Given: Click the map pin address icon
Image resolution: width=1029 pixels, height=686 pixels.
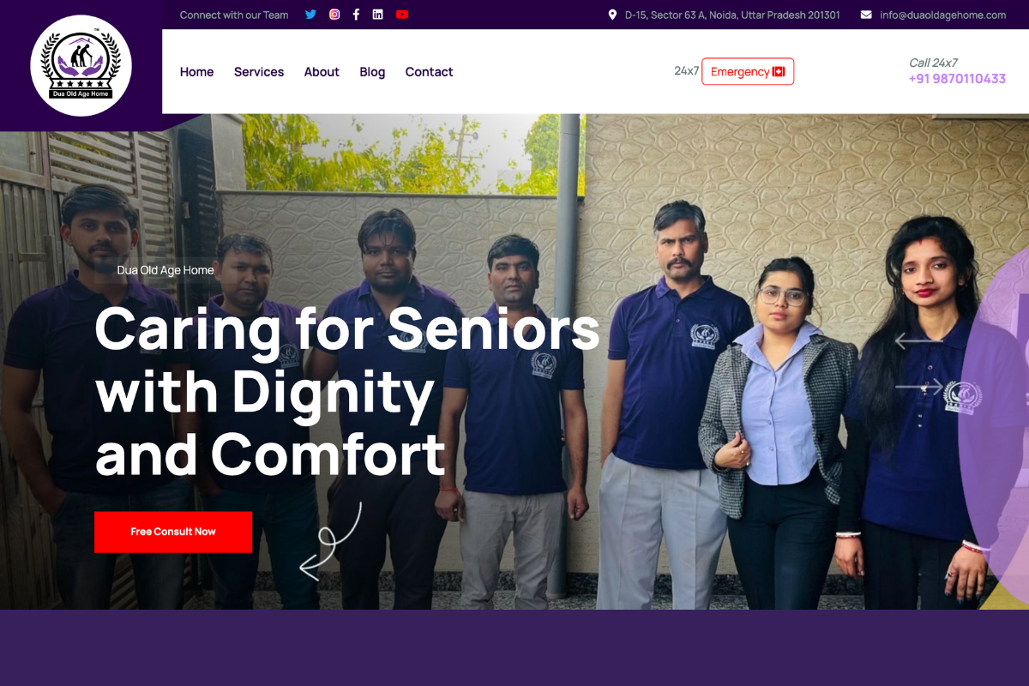Looking at the screenshot, I should tap(612, 15).
